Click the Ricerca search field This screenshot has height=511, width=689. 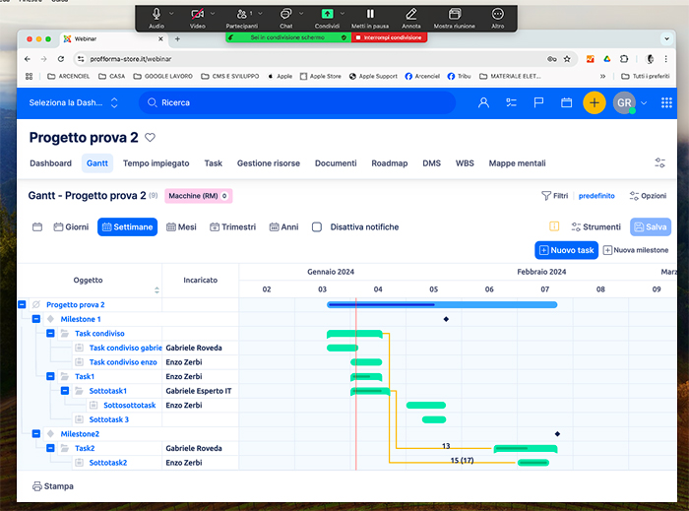pyautogui.click(x=297, y=102)
